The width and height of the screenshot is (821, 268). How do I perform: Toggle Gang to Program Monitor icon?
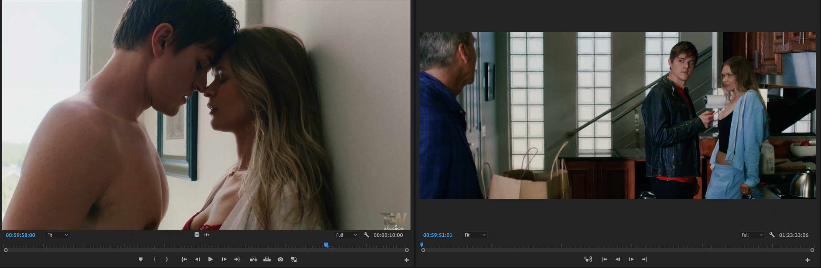click(x=588, y=259)
